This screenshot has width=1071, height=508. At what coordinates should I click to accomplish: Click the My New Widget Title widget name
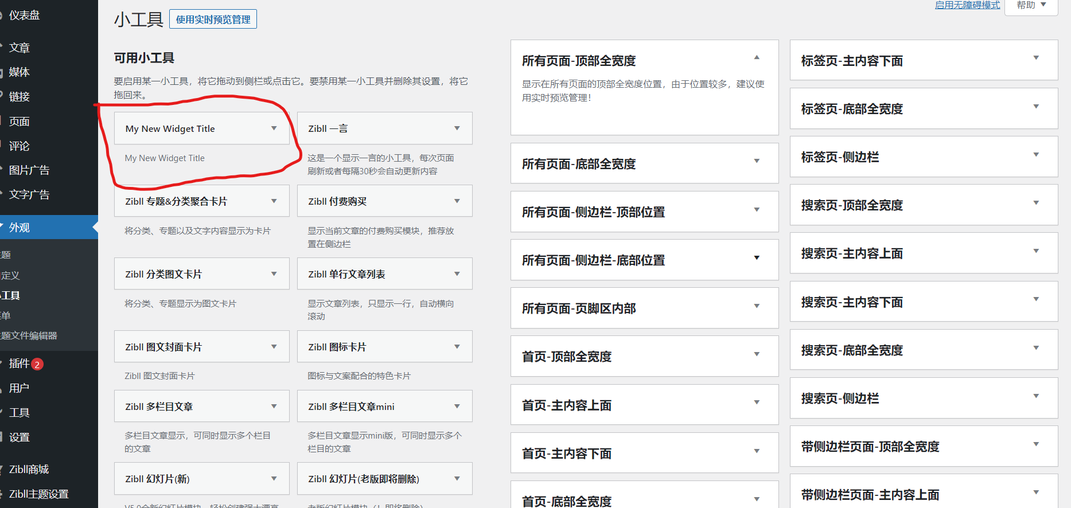pos(170,129)
